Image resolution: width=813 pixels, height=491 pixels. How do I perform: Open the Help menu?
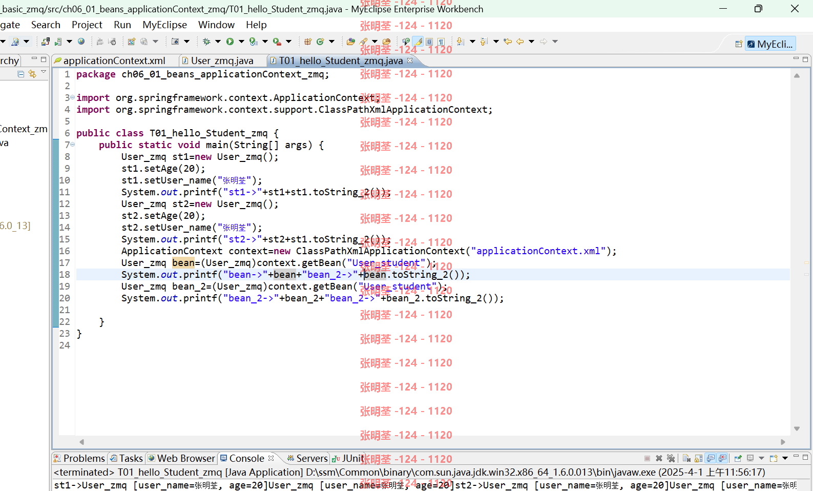[x=256, y=25]
